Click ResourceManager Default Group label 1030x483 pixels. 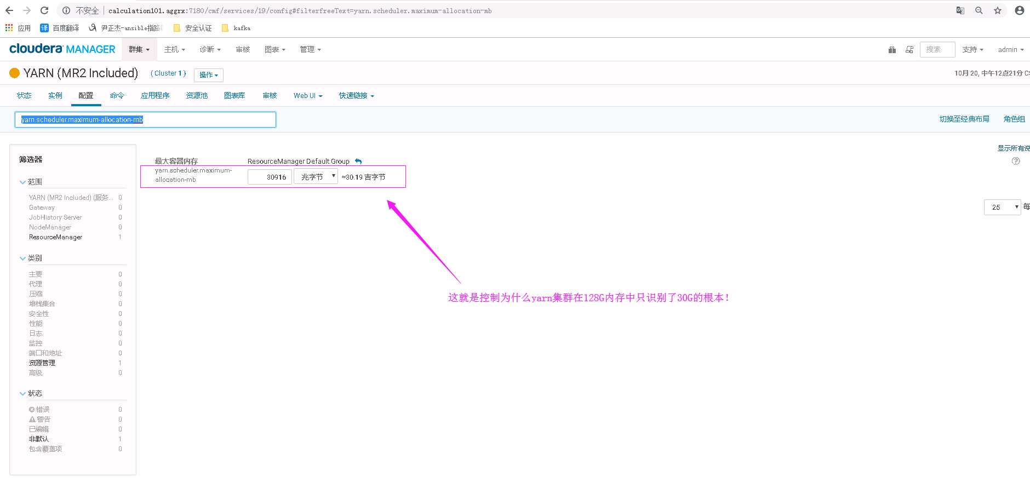coord(299,161)
